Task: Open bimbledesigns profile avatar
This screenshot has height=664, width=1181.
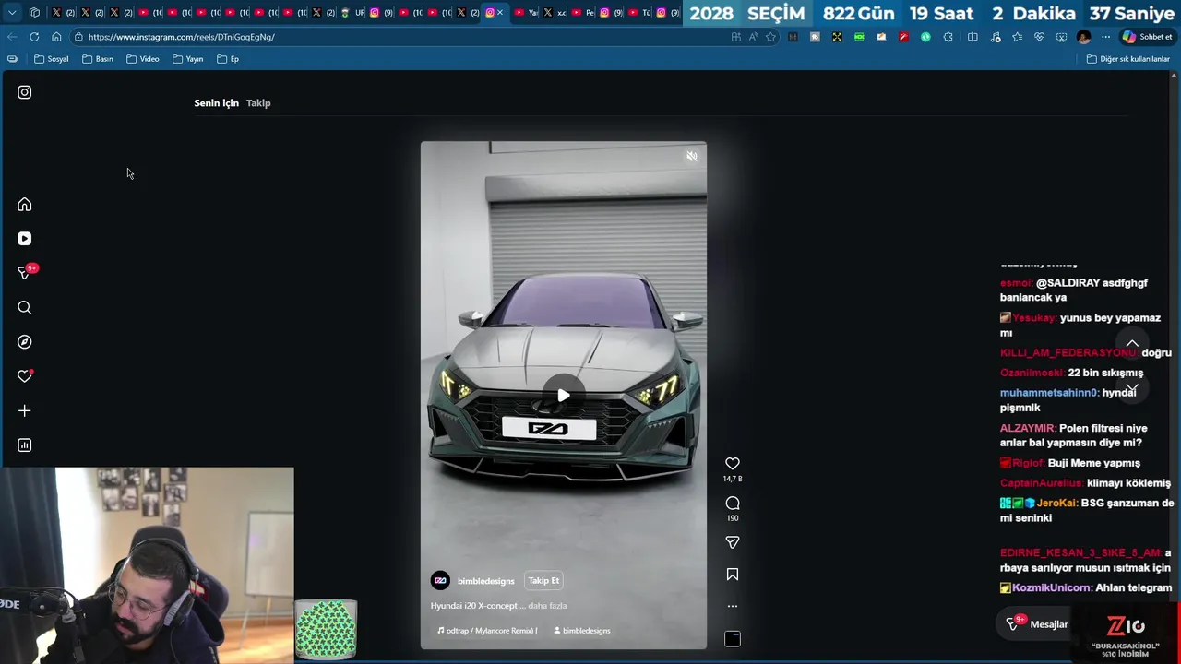Action: click(440, 581)
